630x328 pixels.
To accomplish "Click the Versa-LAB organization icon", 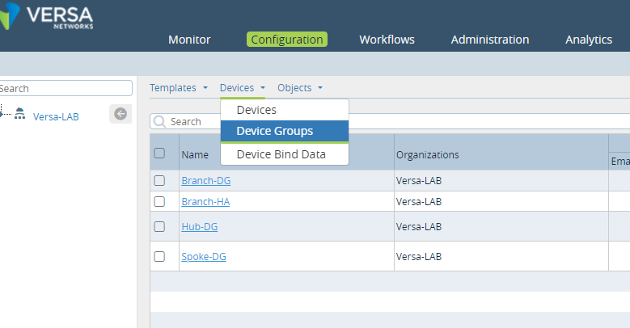I will tap(20, 115).
